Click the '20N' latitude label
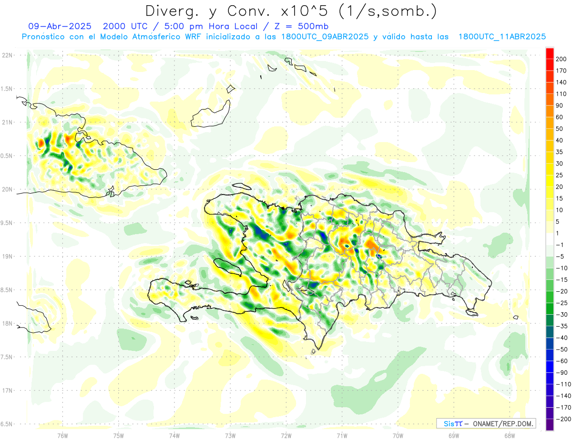This screenshot has height=442, width=572. (7, 189)
